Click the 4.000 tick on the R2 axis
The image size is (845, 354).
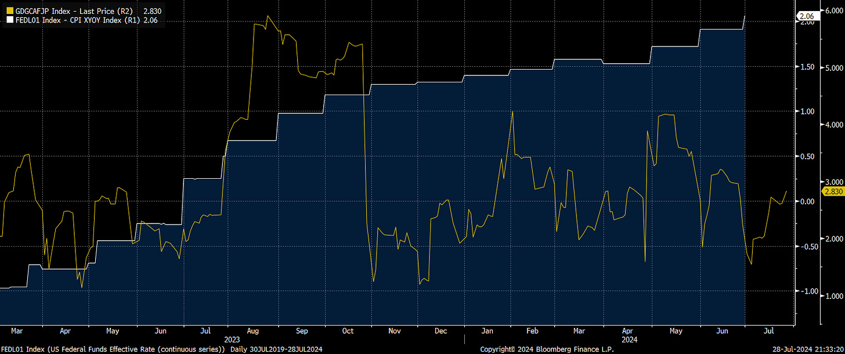pyautogui.click(x=834, y=125)
